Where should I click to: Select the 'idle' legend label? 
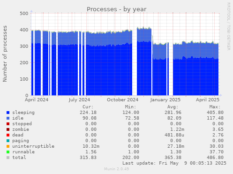pyautogui.click(x=18, y=118)
